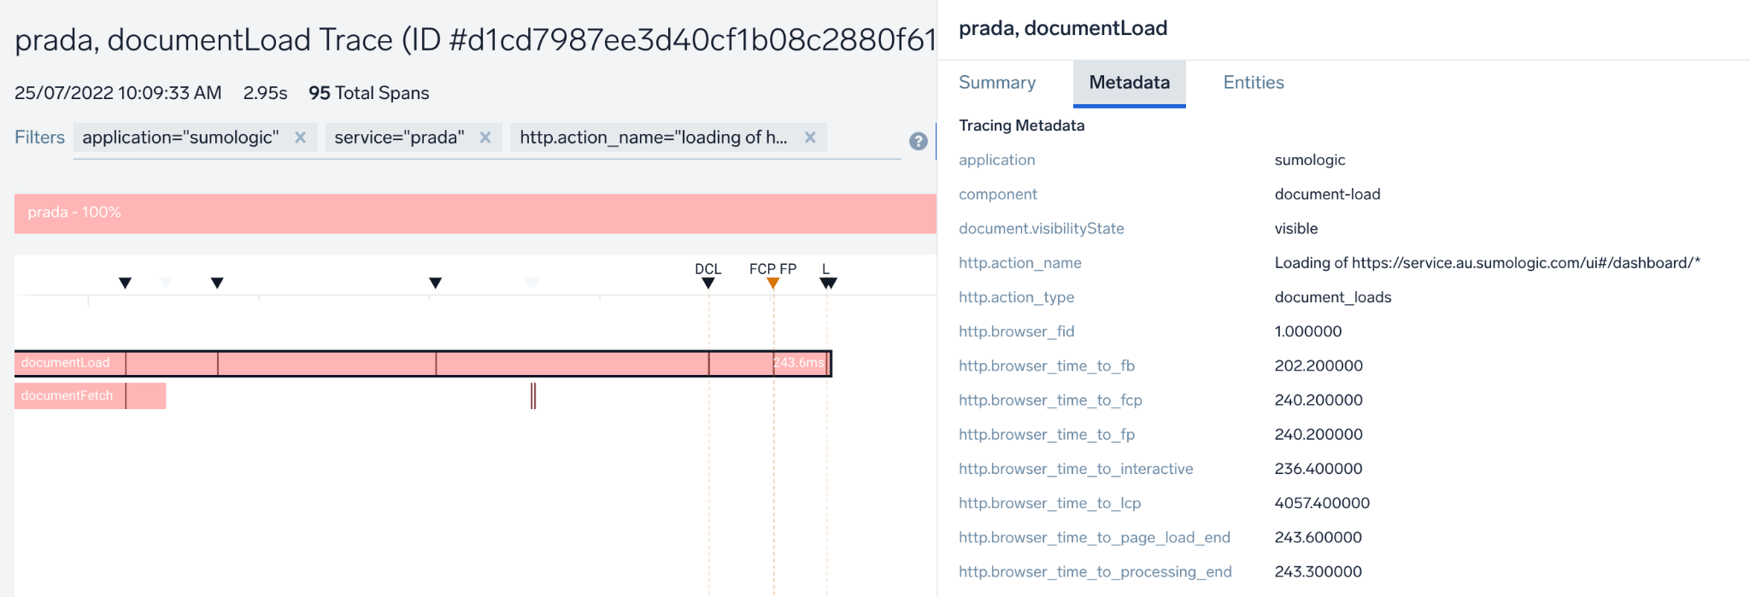This screenshot has height=597, width=1750.
Task: Remove the application="sumologic" filter chip
Action: 300,138
